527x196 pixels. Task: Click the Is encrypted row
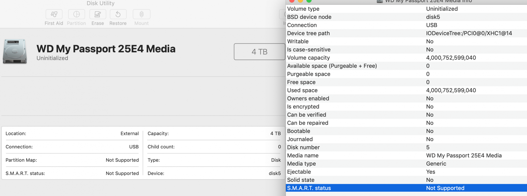[x=406, y=107]
